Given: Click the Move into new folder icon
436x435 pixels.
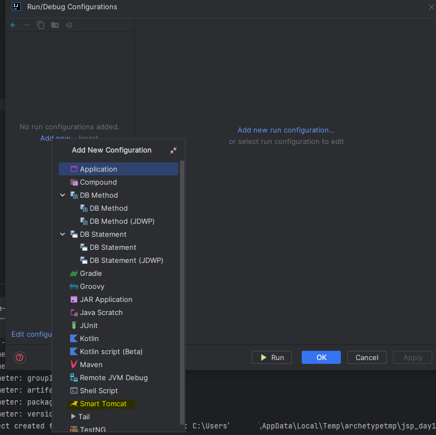Looking at the screenshot, I should point(55,25).
